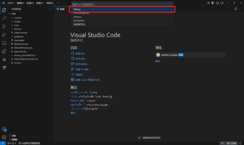The image size is (244, 145).
Task: Click the VS Code logo in the title bar
Action: click(x=3, y=3)
